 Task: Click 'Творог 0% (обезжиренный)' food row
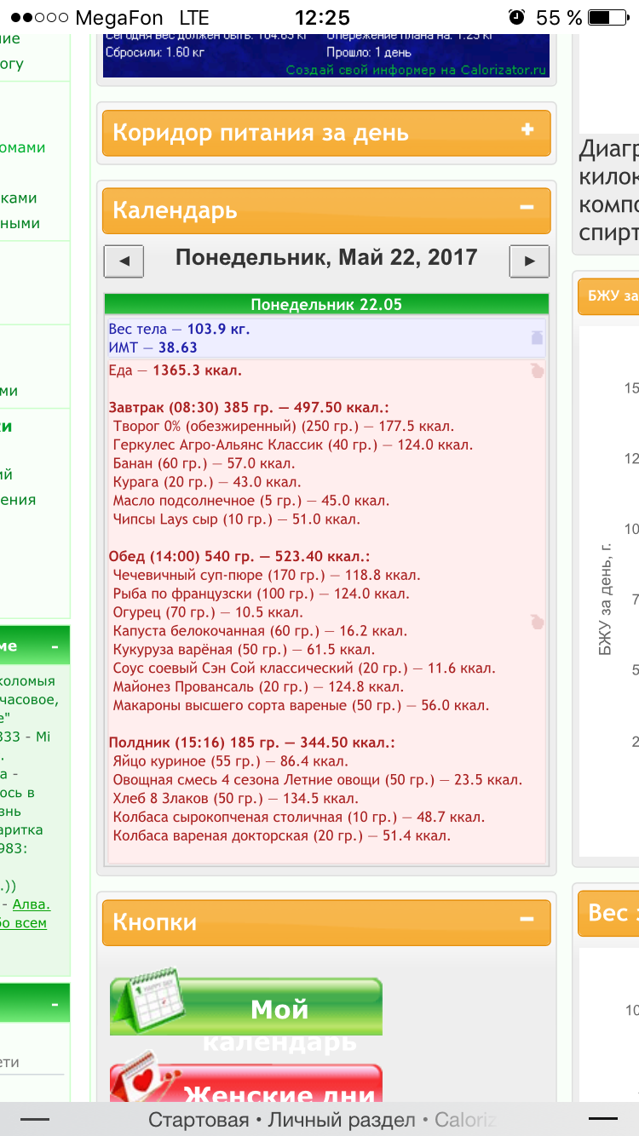pyautogui.click(x=283, y=427)
